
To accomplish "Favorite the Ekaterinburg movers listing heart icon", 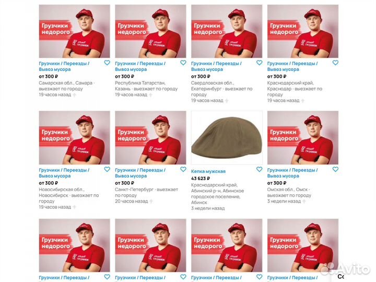I will click(259, 63).
